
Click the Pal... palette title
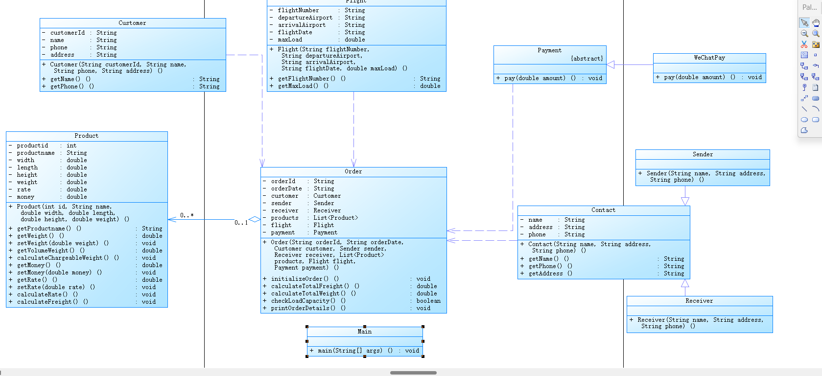[x=810, y=7]
